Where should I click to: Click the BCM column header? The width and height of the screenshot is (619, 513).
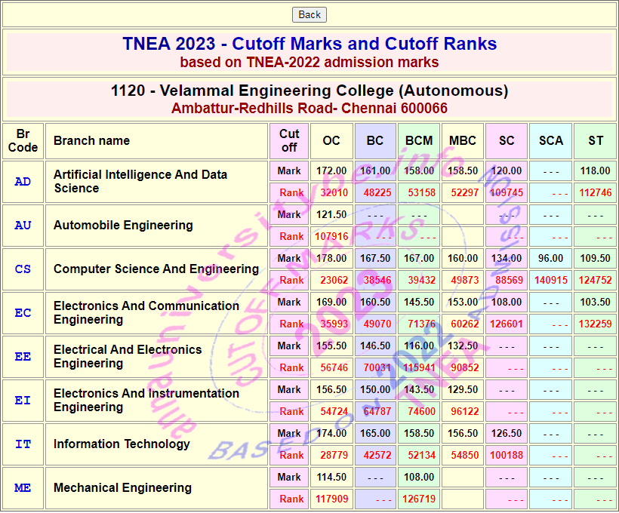(x=419, y=141)
